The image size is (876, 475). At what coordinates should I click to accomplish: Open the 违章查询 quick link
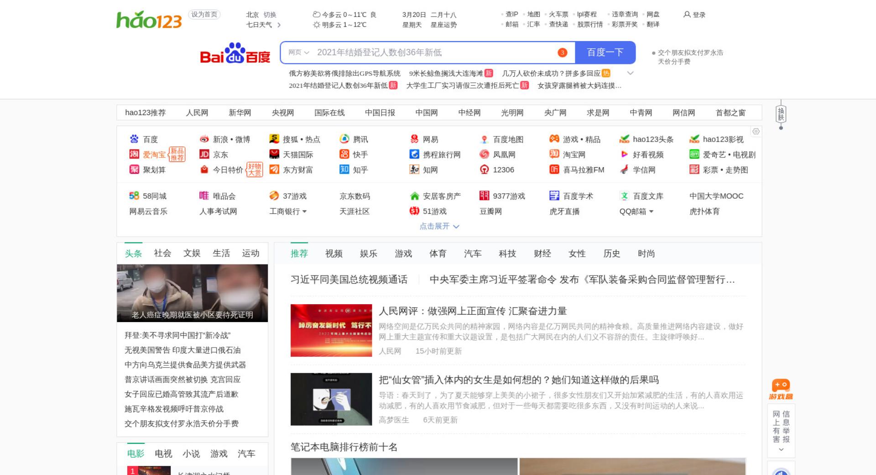point(625,15)
